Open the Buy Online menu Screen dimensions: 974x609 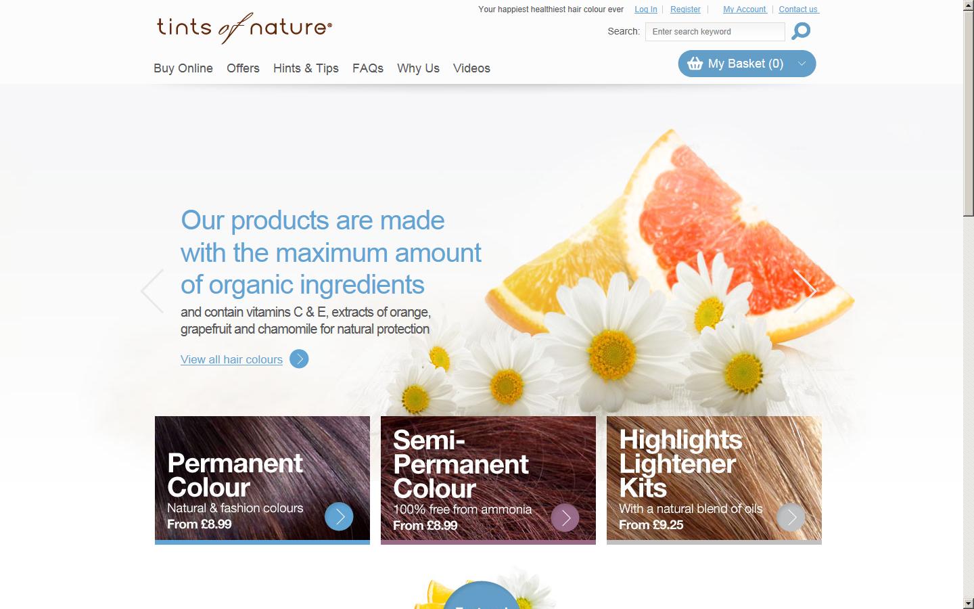(x=183, y=68)
